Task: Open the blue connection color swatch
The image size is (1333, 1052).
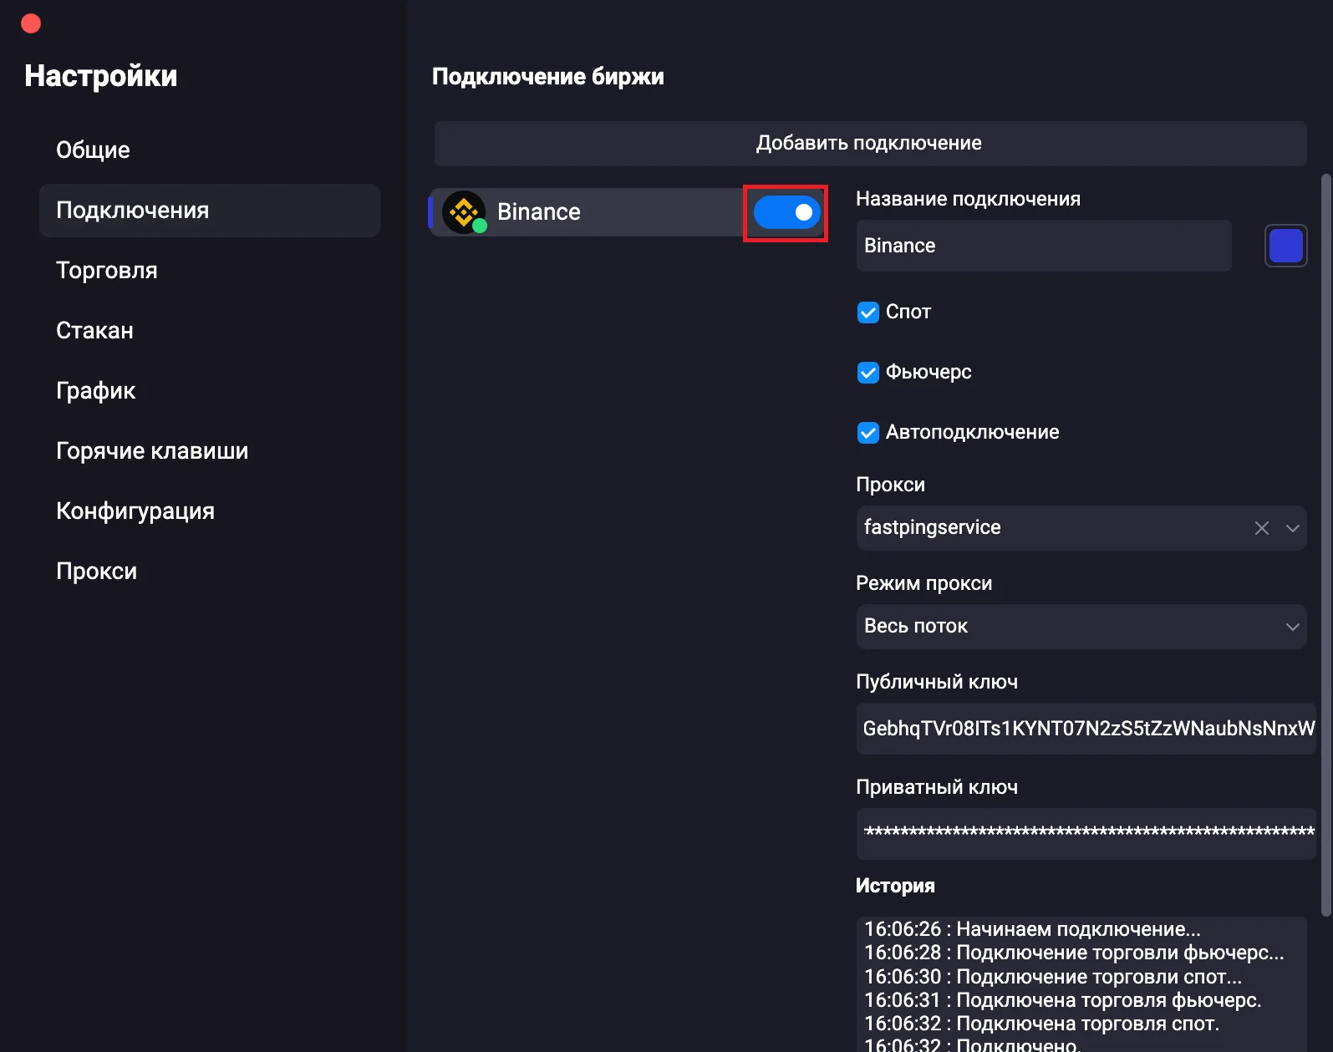Action: pyautogui.click(x=1285, y=246)
